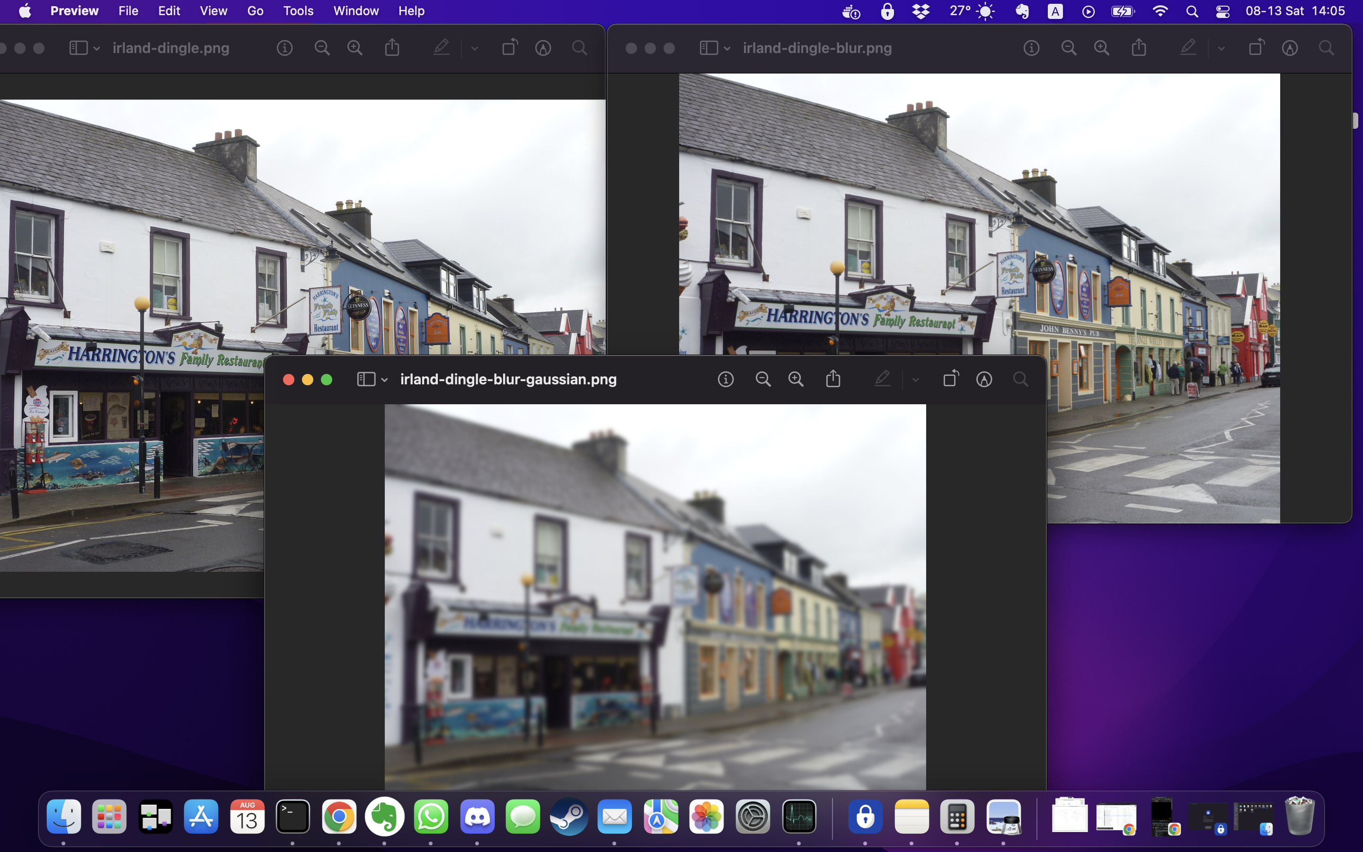The width and height of the screenshot is (1363, 852).
Task: Open Terminal from the Dock
Action: (293, 816)
